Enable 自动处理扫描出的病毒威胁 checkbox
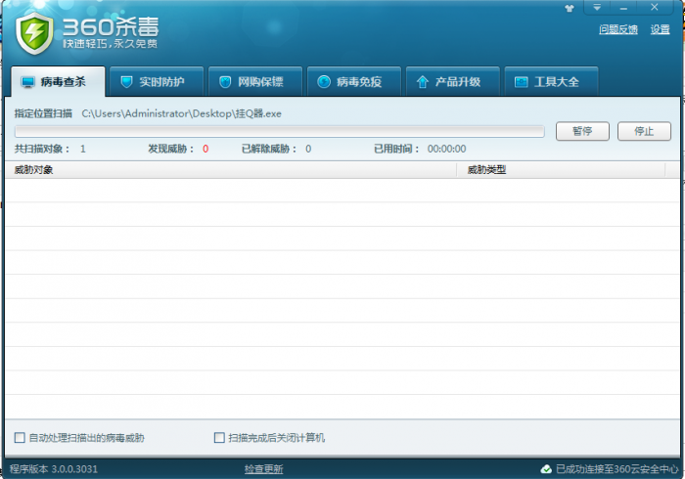The height and width of the screenshot is (479, 685). (20, 438)
